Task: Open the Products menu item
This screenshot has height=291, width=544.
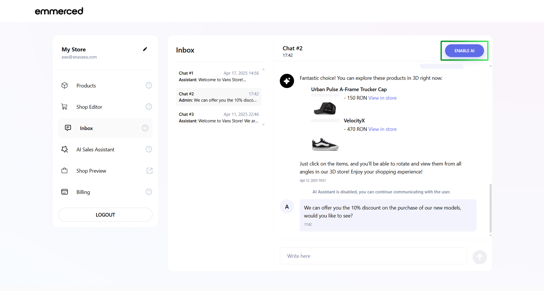Action: (86, 86)
